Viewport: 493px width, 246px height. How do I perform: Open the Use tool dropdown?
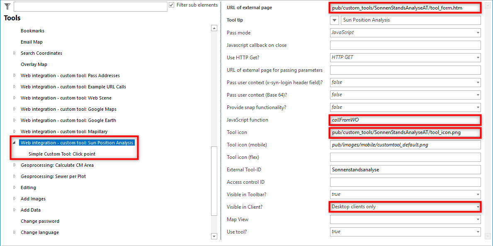[x=477, y=231]
